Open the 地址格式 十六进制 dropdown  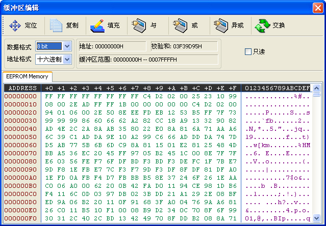pyautogui.click(x=67, y=59)
